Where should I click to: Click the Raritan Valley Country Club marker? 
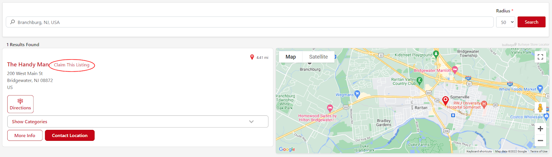coord(420,81)
